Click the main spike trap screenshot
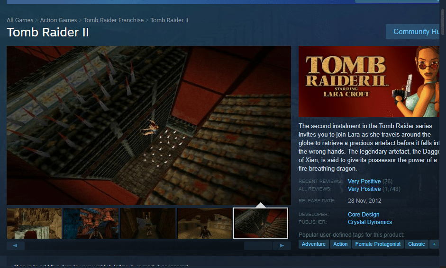Viewport: 446px width, 268px height. [149, 125]
